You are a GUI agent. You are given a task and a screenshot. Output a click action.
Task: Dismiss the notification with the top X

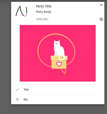(x=101, y=5)
